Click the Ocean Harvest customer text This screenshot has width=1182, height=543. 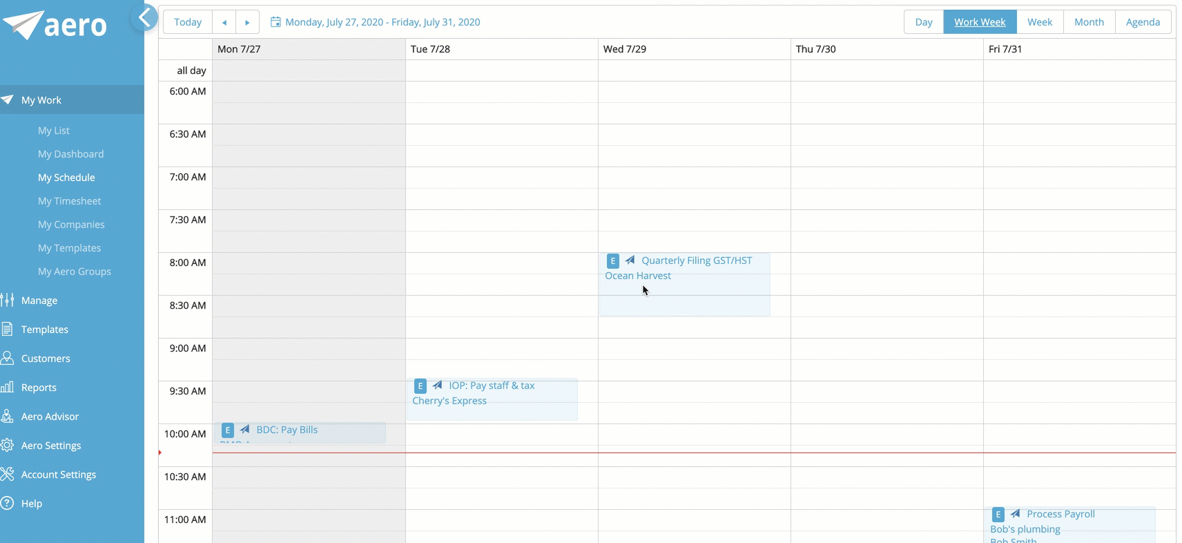point(638,276)
